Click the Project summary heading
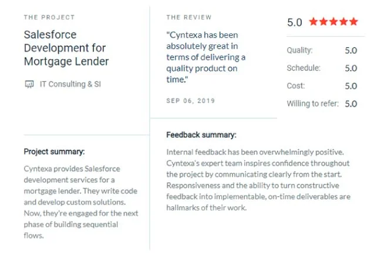 click(54, 151)
